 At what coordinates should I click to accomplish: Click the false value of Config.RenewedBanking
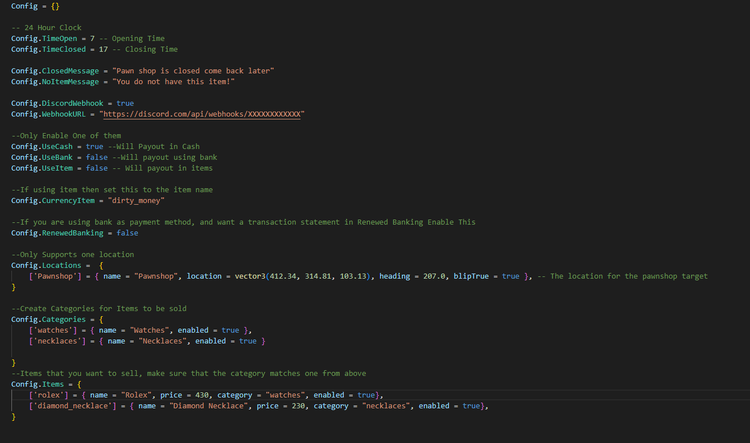127,233
